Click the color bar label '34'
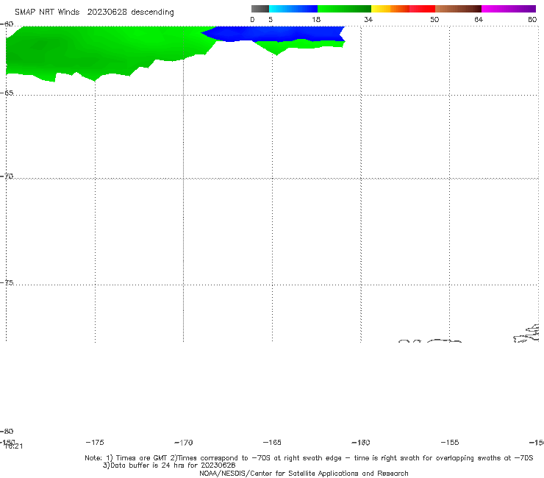Image resolution: width=544 pixels, height=478 pixels. click(368, 19)
